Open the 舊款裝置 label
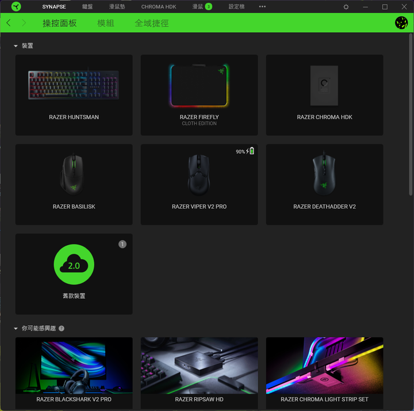The height and width of the screenshot is (411, 414). tap(74, 296)
